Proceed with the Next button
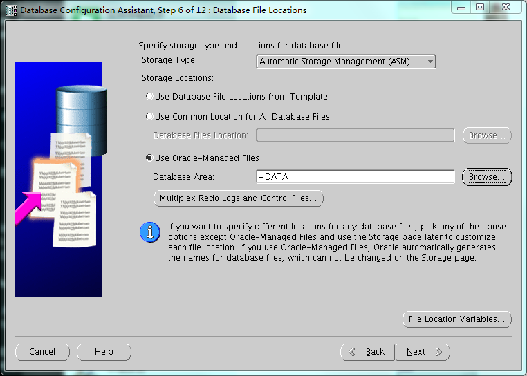The image size is (527, 376). (x=423, y=352)
